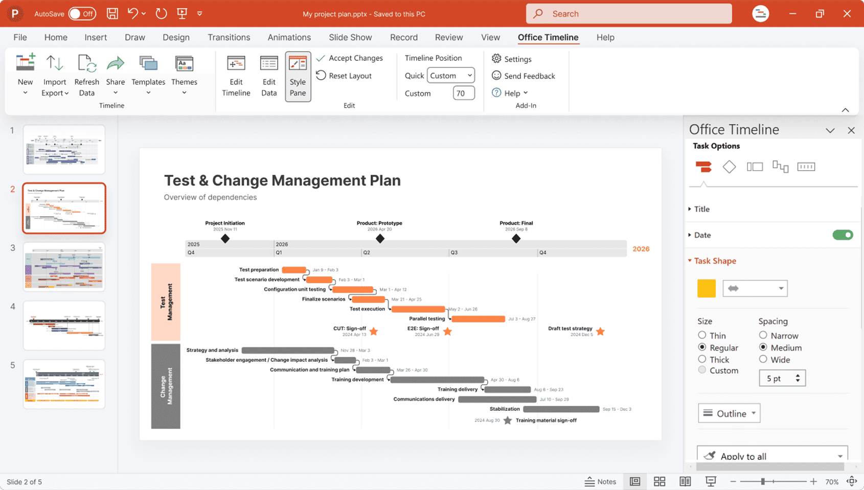The width and height of the screenshot is (864, 490).
Task: Click the Undo arrow icon
Action: 133,14
